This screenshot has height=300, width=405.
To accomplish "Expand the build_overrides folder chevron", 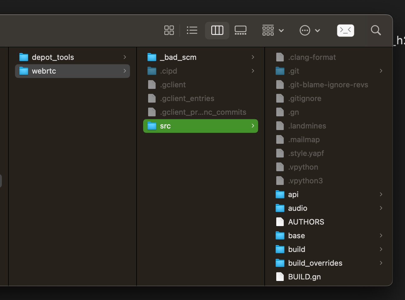I will [381, 263].
